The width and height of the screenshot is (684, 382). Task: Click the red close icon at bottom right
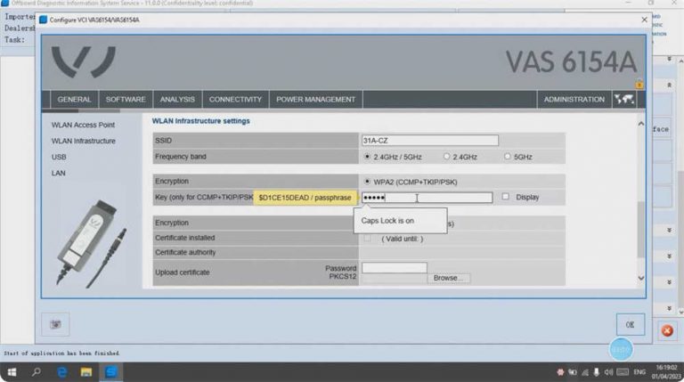coord(666,330)
